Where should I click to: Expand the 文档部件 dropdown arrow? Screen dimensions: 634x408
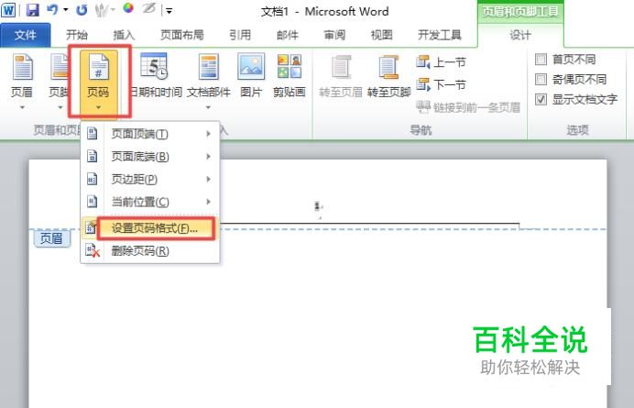point(208,107)
